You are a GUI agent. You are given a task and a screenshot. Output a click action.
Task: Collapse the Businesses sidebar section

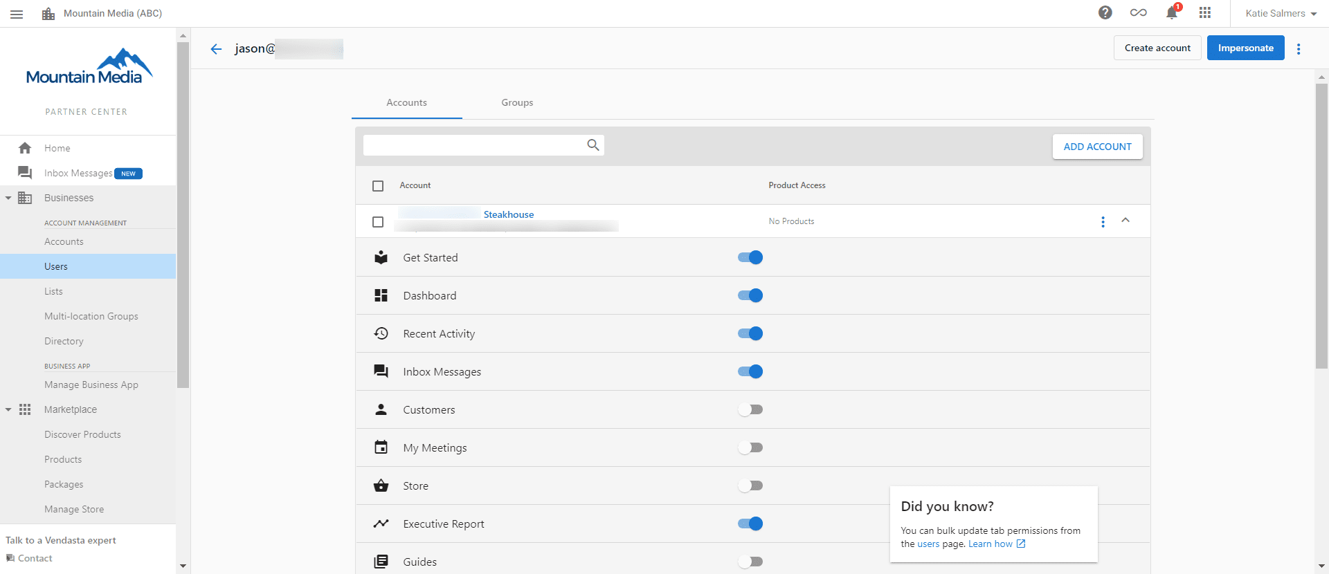coord(8,198)
